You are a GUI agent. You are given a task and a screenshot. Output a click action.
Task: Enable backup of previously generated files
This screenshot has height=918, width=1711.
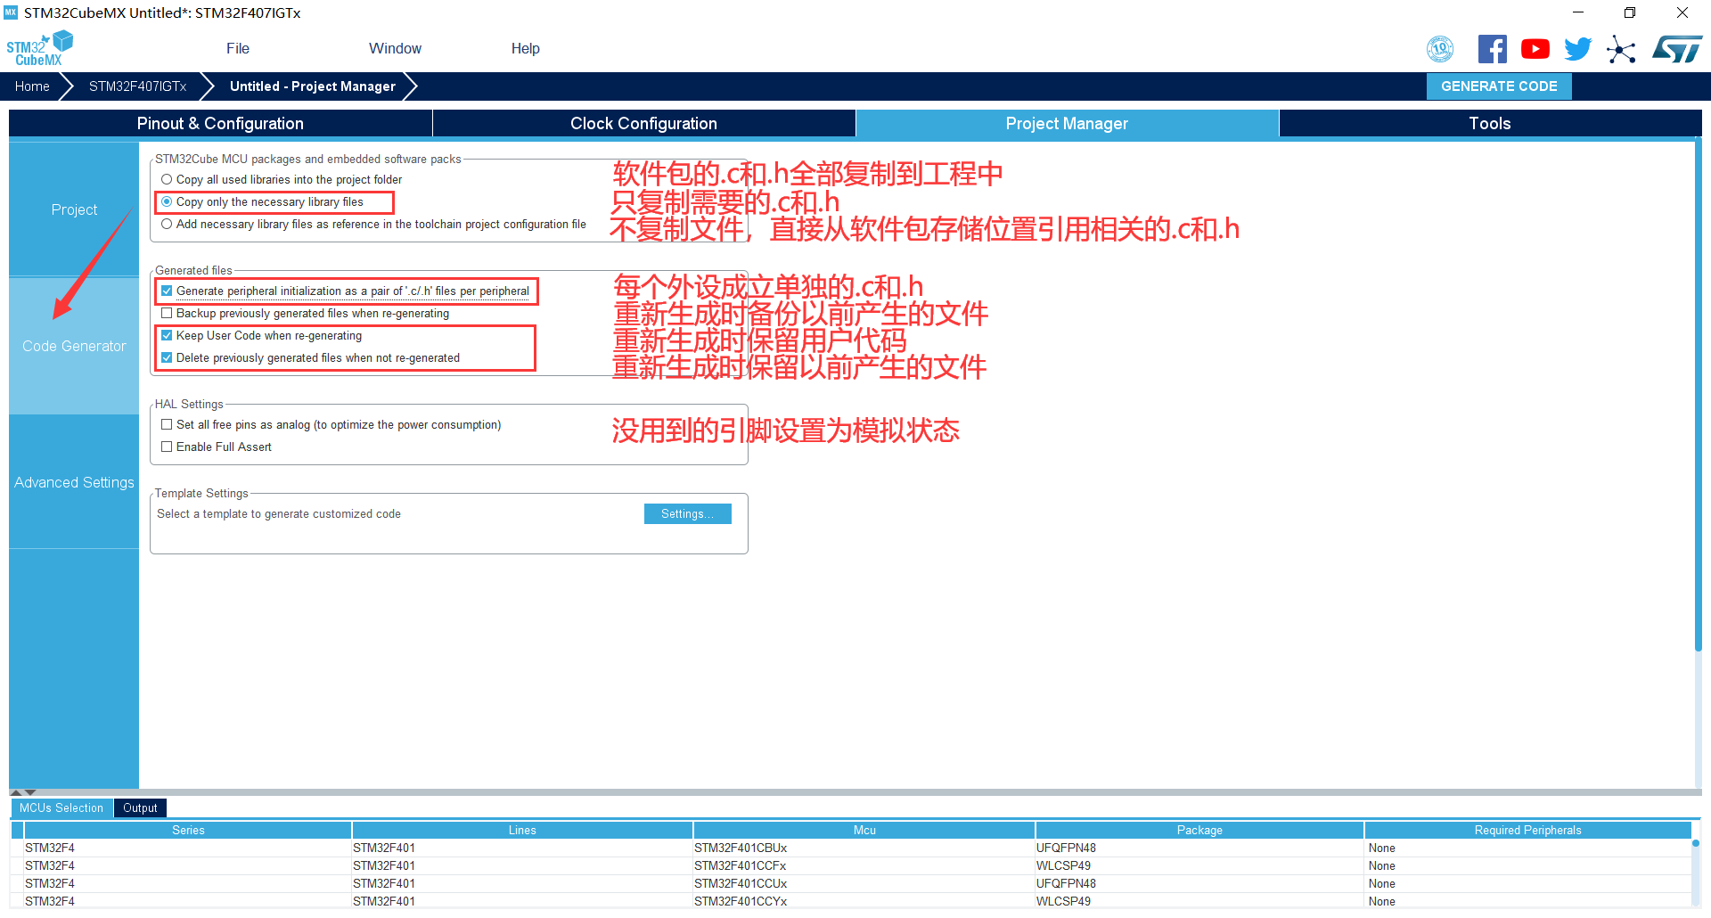pos(167,314)
